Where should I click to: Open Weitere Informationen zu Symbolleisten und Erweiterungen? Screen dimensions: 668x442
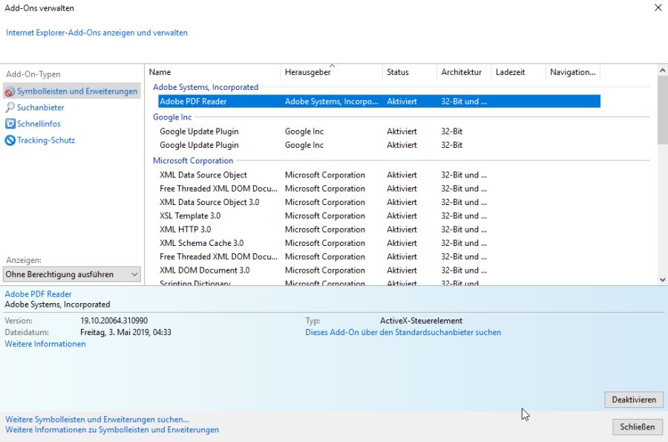coord(112,429)
